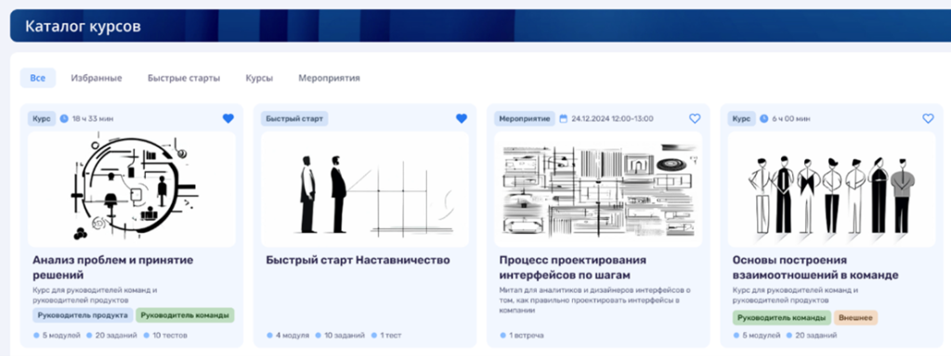Open Быстрый старт Наставничество title
The height and width of the screenshot is (356, 951).
click(x=358, y=261)
